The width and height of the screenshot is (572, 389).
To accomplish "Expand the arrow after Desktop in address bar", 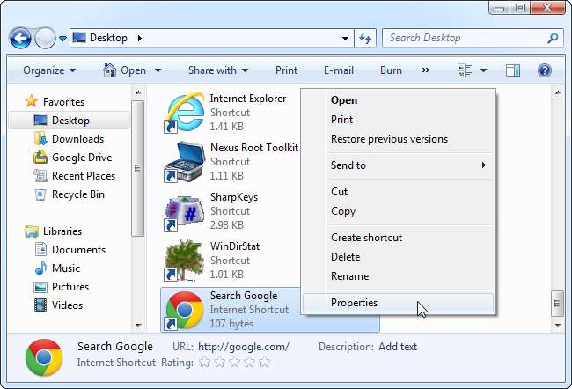I will pos(140,38).
